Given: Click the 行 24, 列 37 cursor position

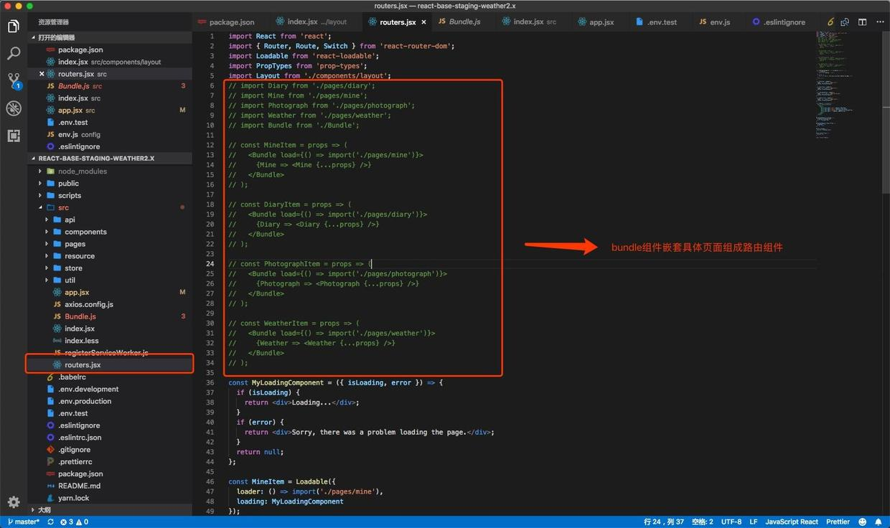Looking at the screenshot, I should 664,522.
